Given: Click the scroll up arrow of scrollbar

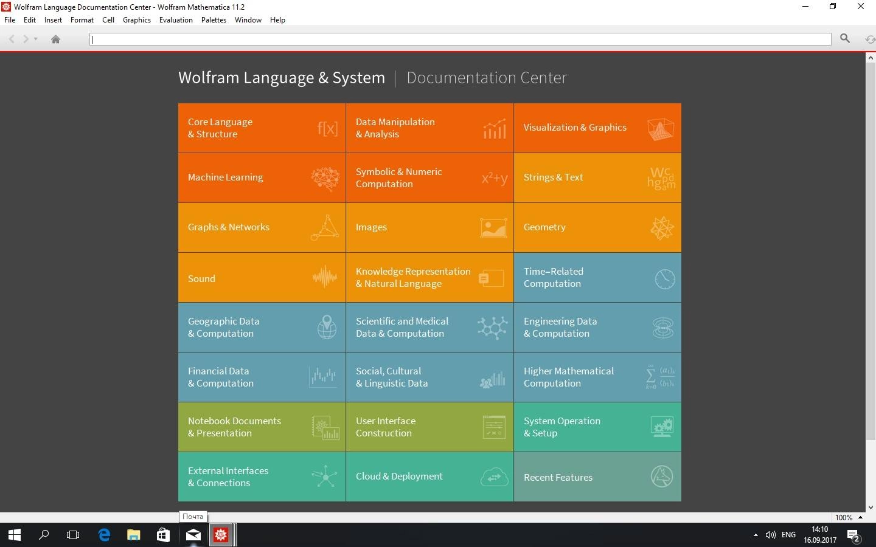Looking at the screenshot, I should pos(871,58).
